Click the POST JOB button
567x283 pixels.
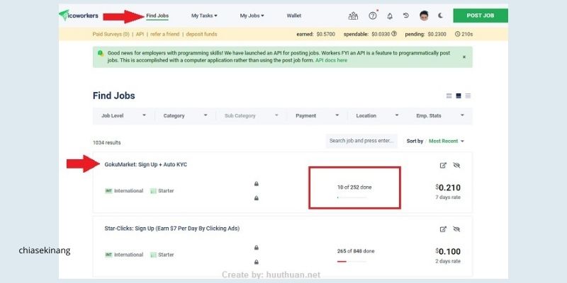coord(481,15)
